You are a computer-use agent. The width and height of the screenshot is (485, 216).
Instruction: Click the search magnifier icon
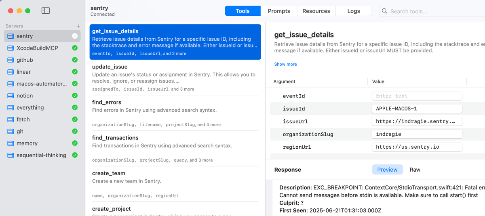coord(385,11)
